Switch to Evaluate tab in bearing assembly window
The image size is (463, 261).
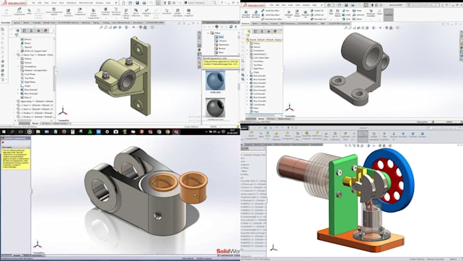pyautogui.click(x=37, y=22)
